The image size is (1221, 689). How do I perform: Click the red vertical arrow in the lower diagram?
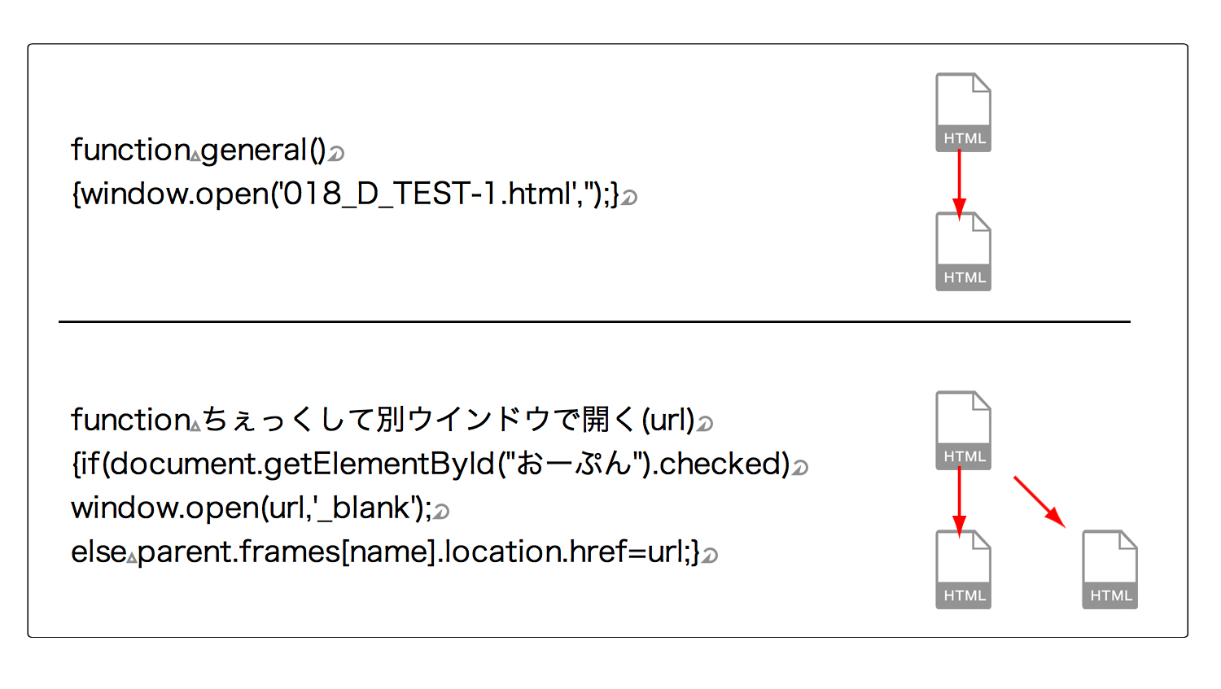(959, 502)
